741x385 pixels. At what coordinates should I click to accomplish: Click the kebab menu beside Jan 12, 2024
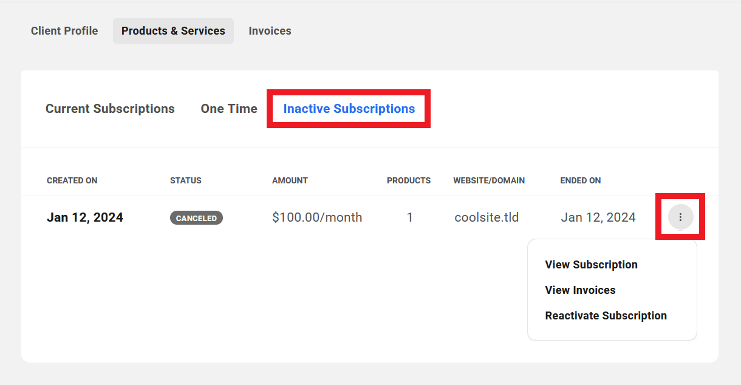(680, 217)
